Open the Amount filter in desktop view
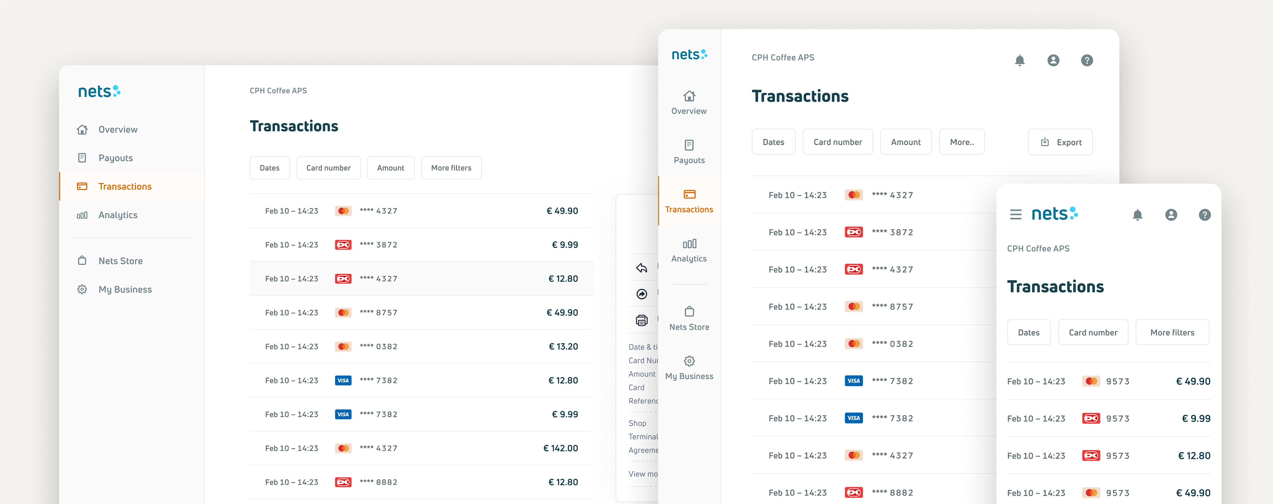 391,168
